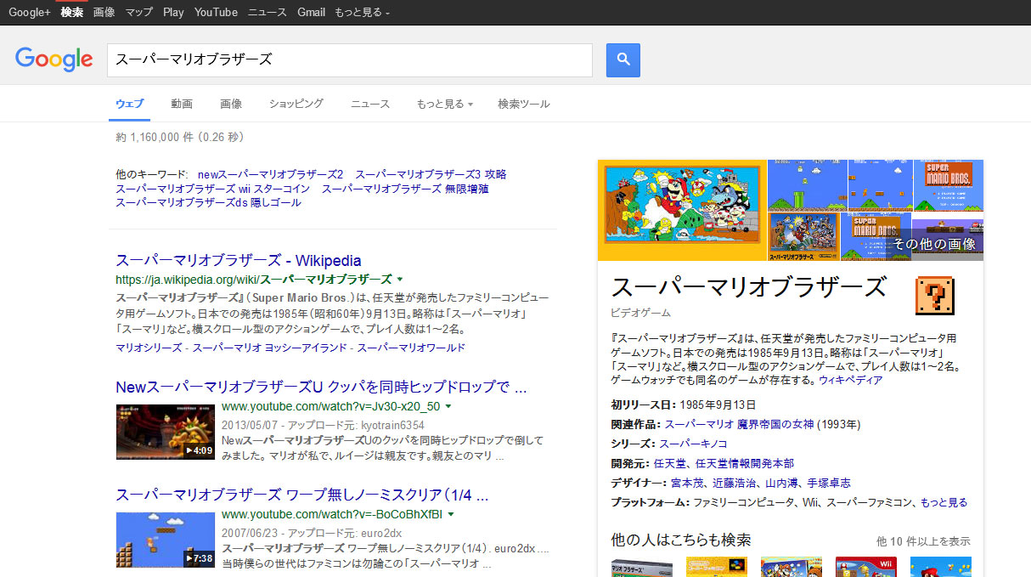Open Google+ in the top bar
This screenshot has width=1031, height=577.
point(30,12)
